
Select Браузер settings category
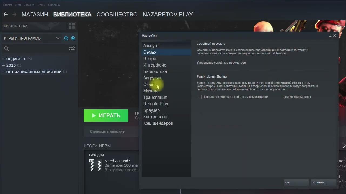tap(166, 110)
